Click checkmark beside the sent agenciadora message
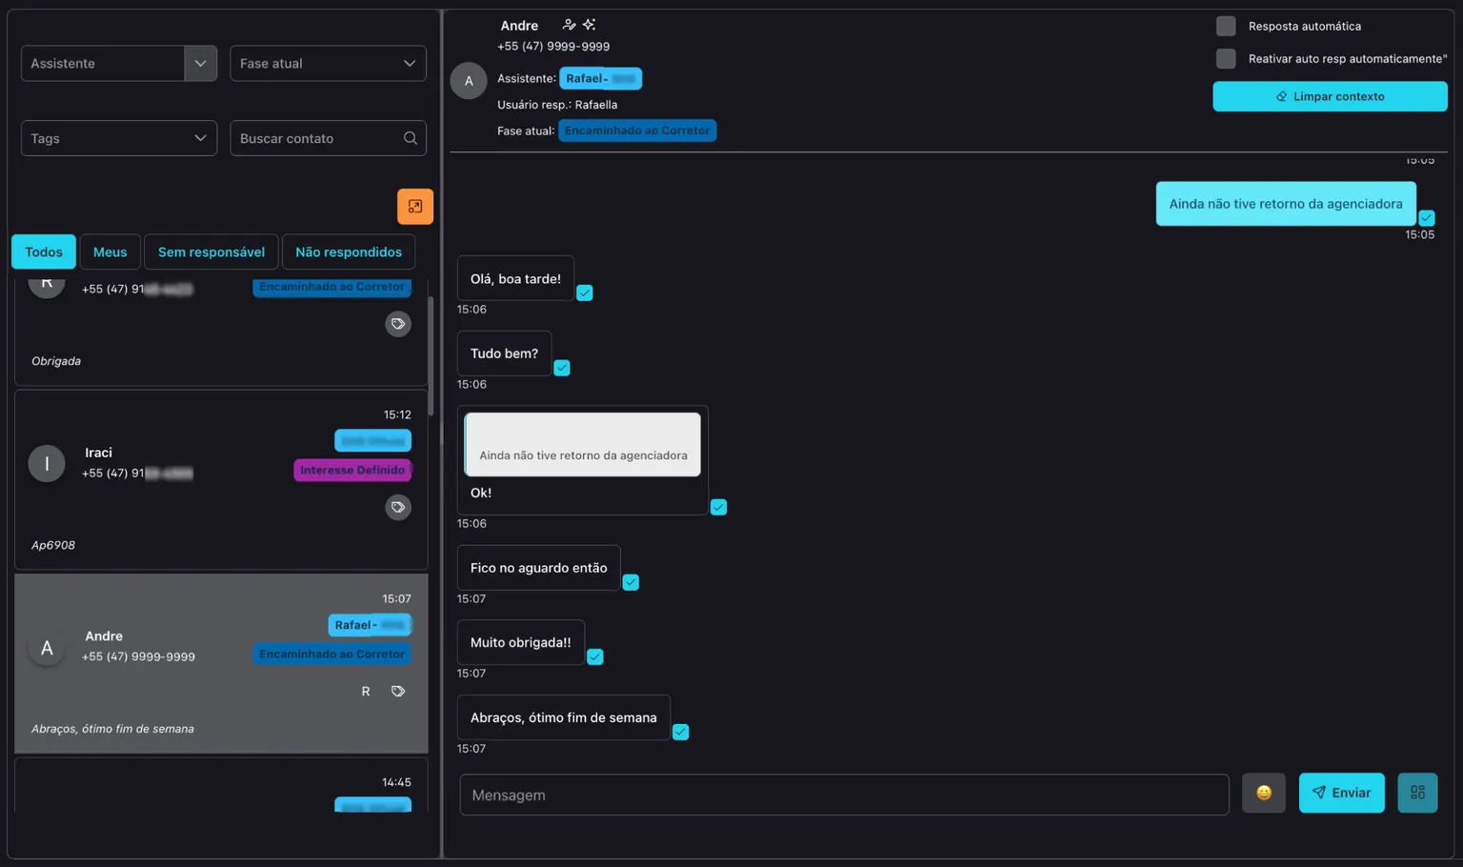The height and width of the screenshot is (867, 1463). [1427, 218]
